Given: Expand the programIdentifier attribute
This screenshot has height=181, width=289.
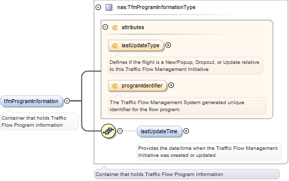Looking at the screenshot, I should pyautogui.click(x=171, y=85).
